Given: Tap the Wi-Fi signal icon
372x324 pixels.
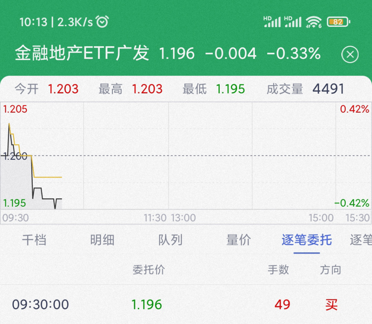Looking at the screenshot, I should [x=314, y=22].
